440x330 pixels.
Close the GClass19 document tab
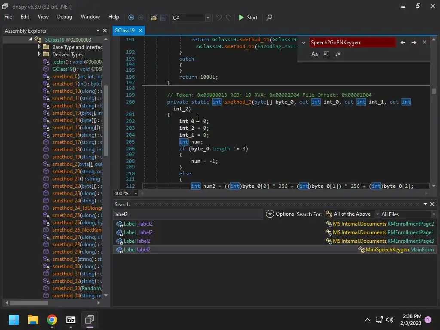[141, 31]
